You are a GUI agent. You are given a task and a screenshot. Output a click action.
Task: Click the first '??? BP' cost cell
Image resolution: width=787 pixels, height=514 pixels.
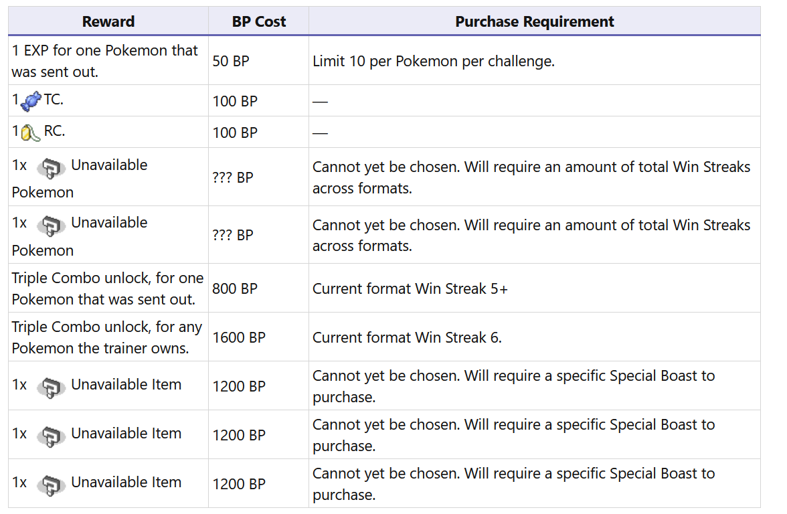[233, 178]
